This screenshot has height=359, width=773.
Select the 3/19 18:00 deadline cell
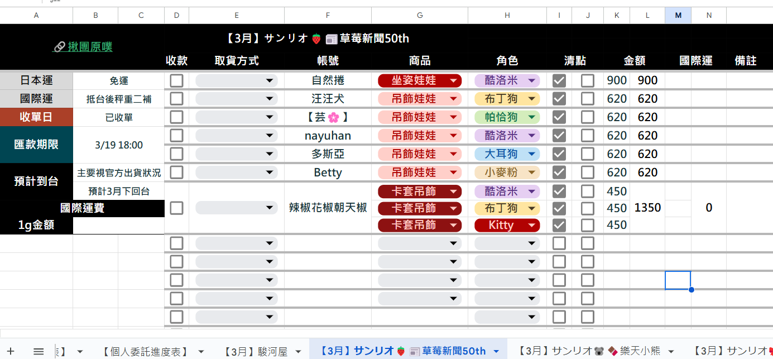pyautogui.click(x=119, y=145)
